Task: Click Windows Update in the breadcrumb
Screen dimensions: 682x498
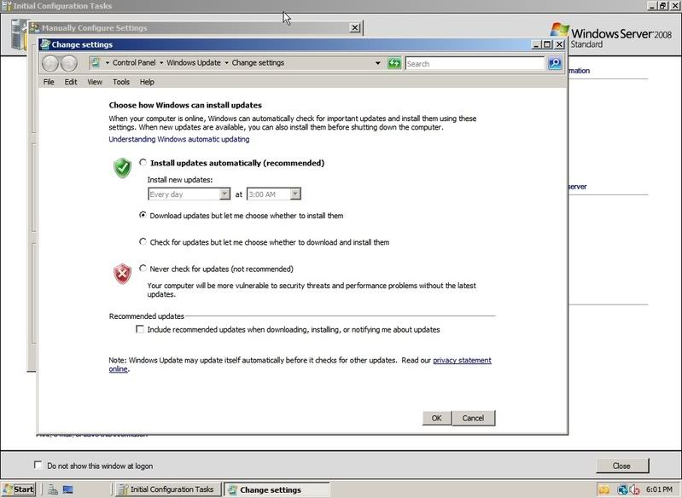Action: point(194,62)
